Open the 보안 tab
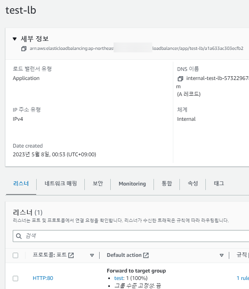 (98, 183)
